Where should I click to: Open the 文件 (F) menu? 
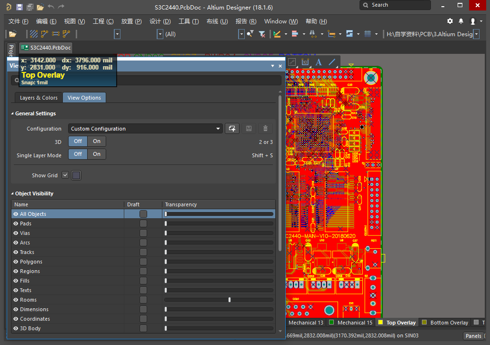pos(18,21)
